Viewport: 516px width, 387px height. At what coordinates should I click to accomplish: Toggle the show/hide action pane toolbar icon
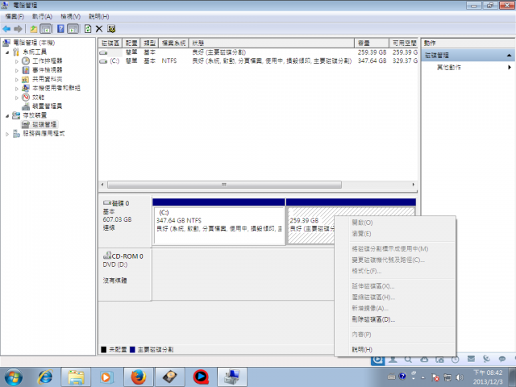pyautogui.click(x=73, y=29)
